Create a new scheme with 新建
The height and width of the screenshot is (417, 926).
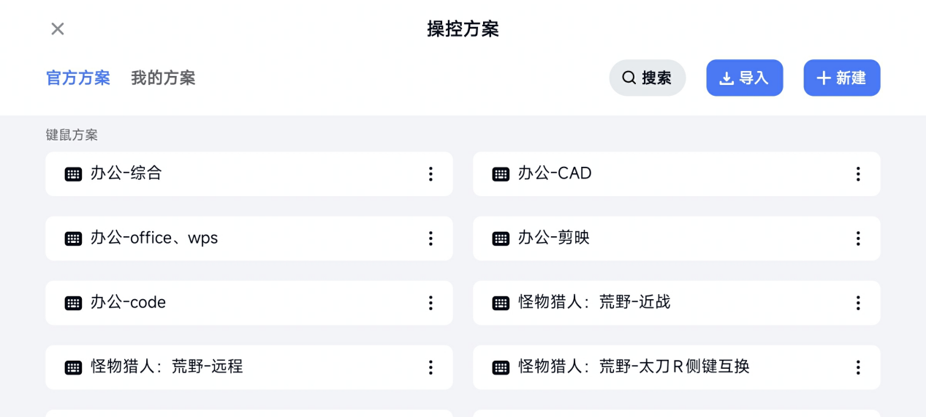[841, 78]
